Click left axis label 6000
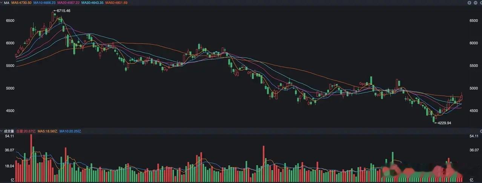The width and height of the screenshot is (482, 183). pos(10,43)
